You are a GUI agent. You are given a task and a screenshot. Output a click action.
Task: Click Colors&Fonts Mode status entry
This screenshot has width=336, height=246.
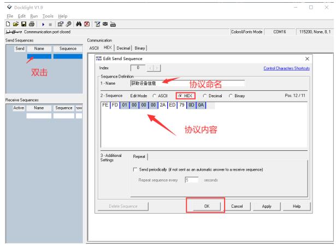coord(246,32)
